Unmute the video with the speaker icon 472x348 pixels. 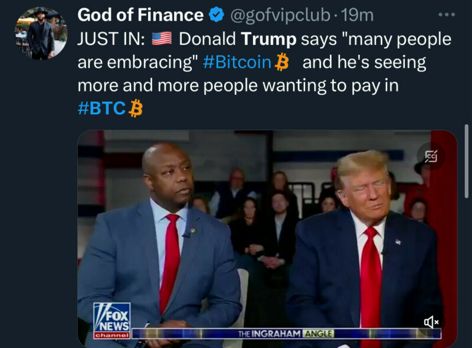point(431,321)
